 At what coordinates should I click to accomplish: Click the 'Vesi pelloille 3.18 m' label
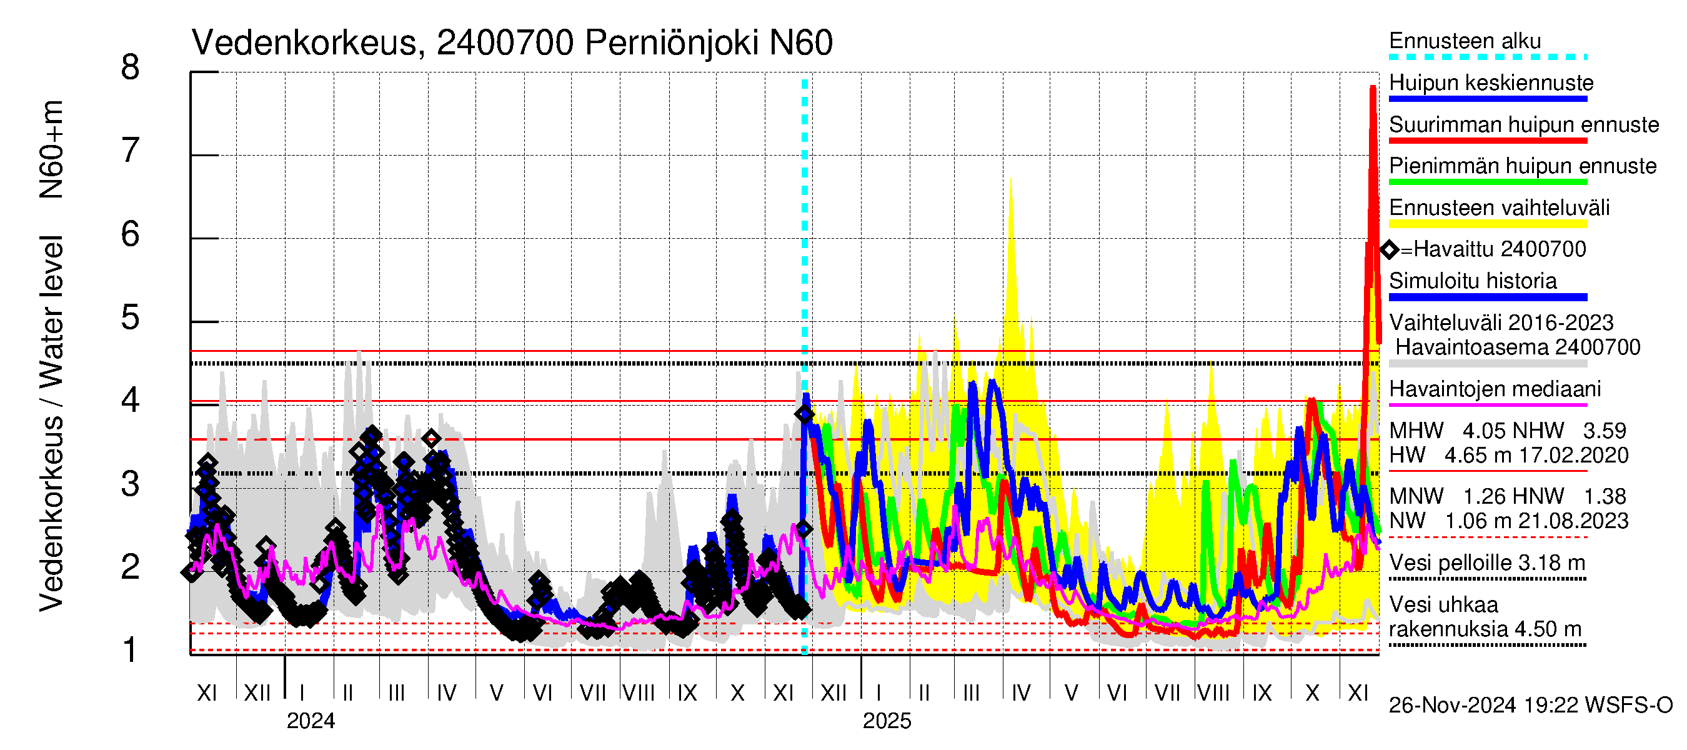1487,562
